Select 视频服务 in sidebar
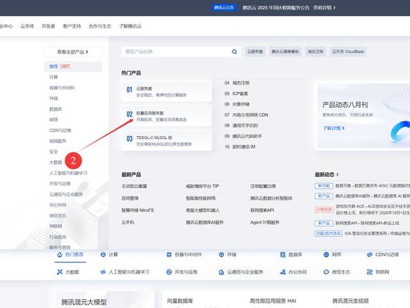Viewport: 410px width, 308px height. (58, 141)
